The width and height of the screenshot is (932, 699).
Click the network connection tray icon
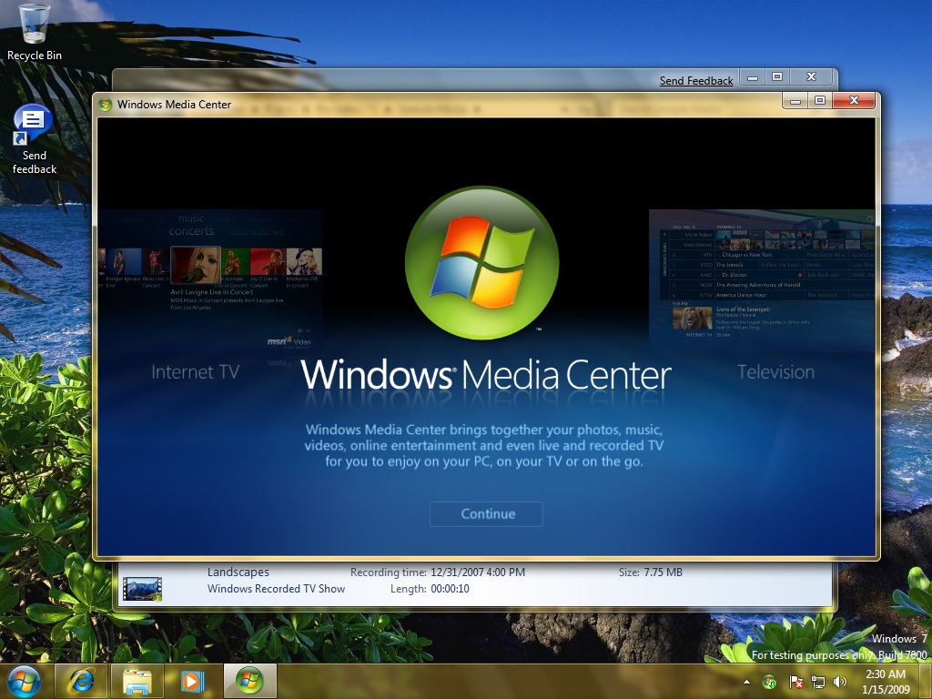[818, 682]
